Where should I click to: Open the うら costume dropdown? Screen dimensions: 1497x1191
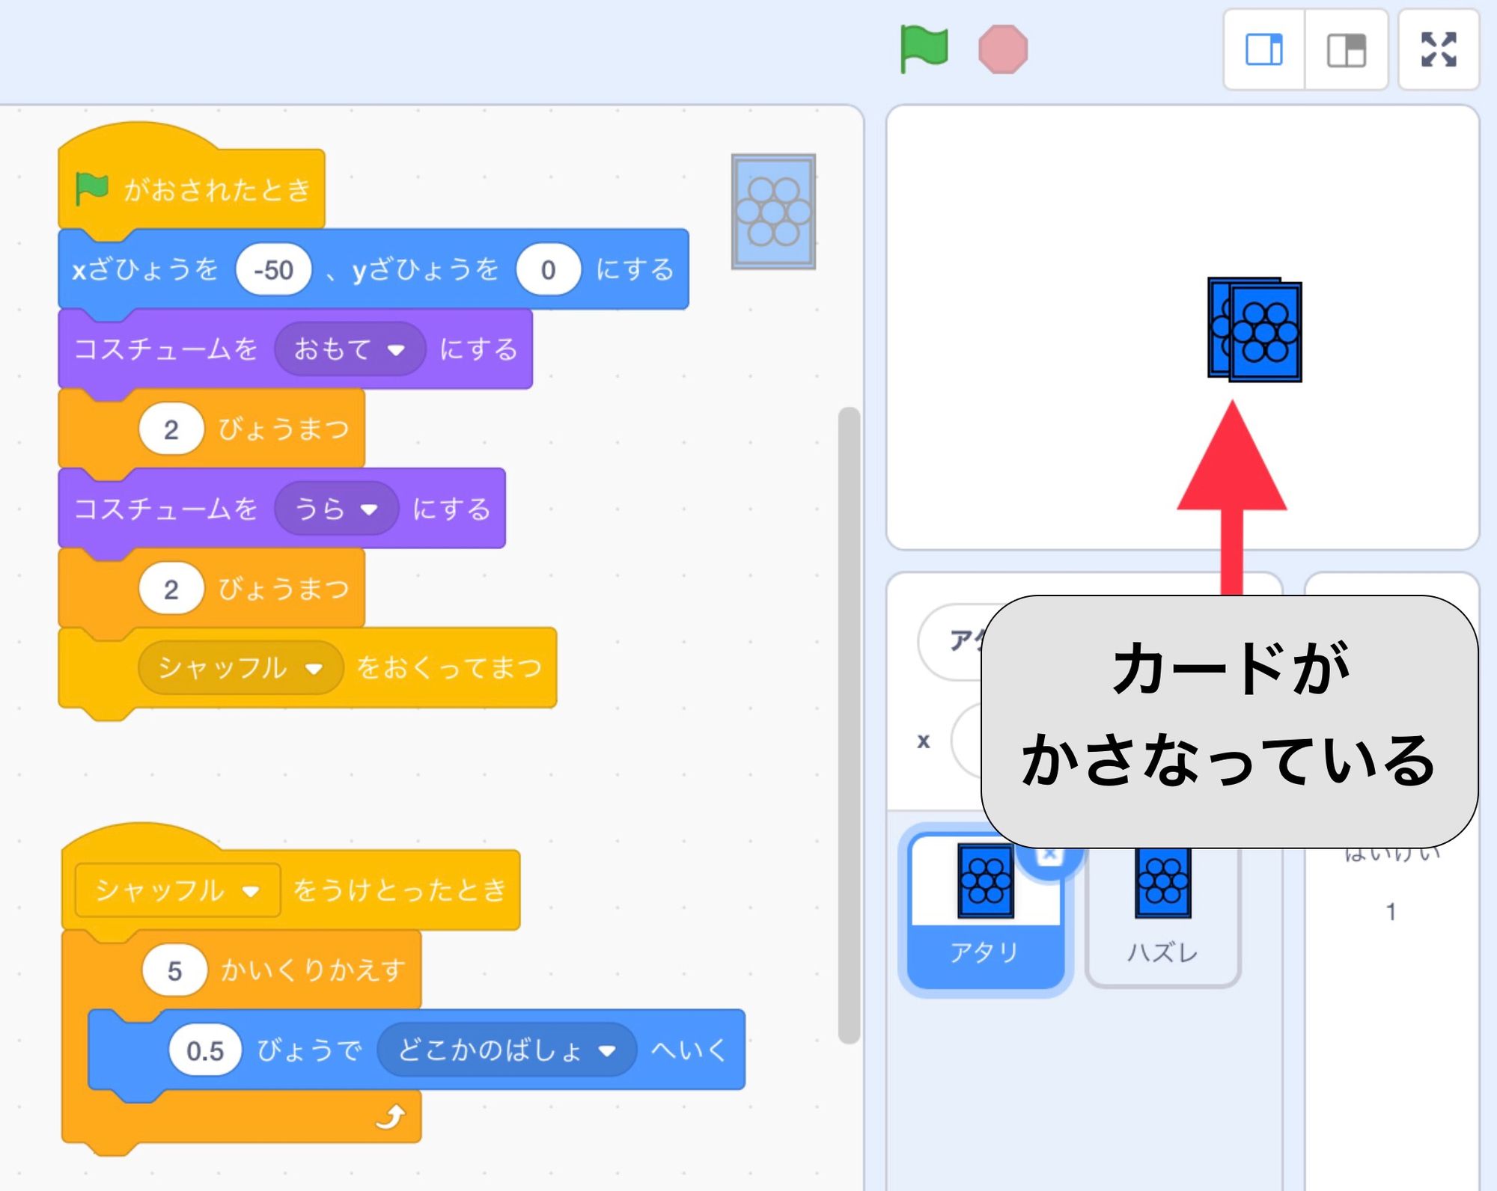click(338, 509)
